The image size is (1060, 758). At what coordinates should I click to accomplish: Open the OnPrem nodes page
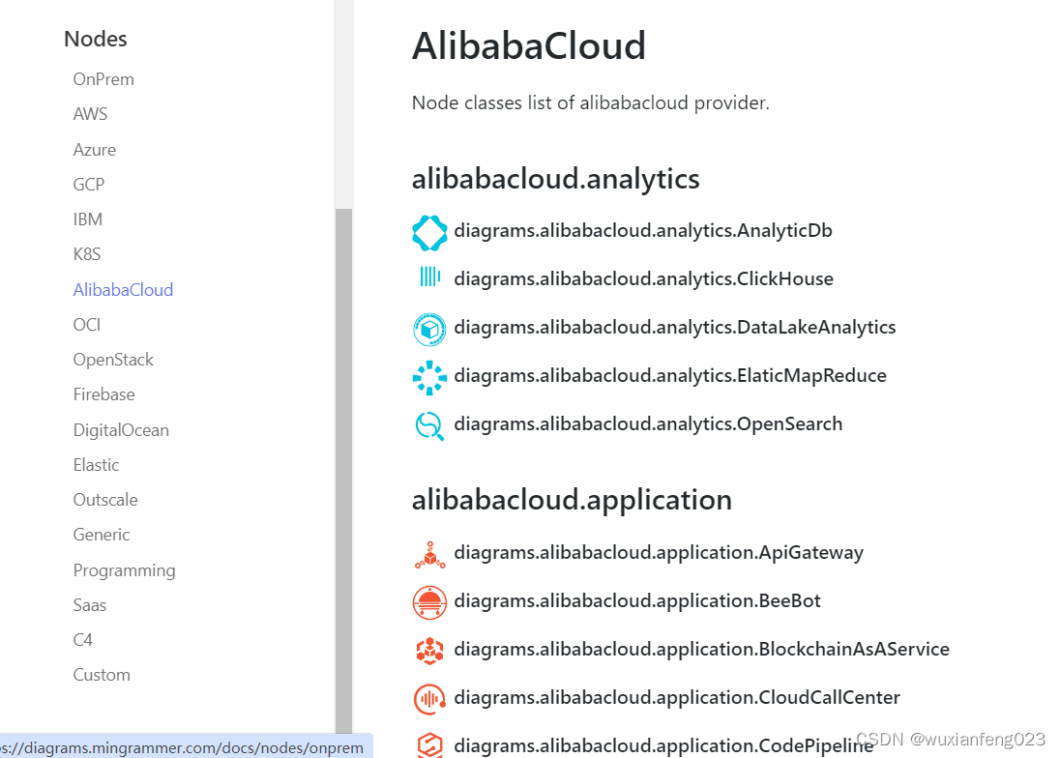[x=103, y=79]
